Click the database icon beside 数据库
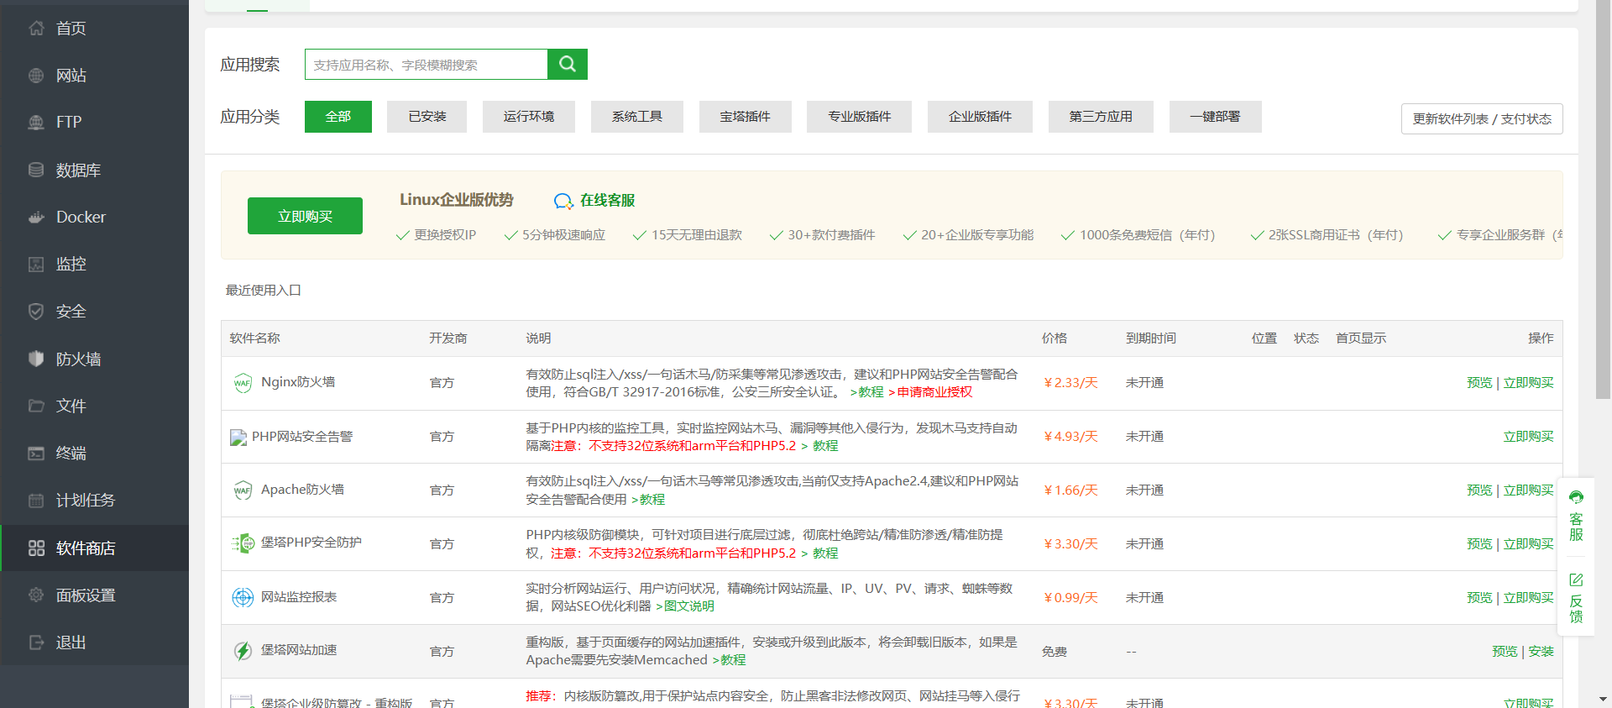The height and width of the screenshot is (708, 1612). point(36,170)
